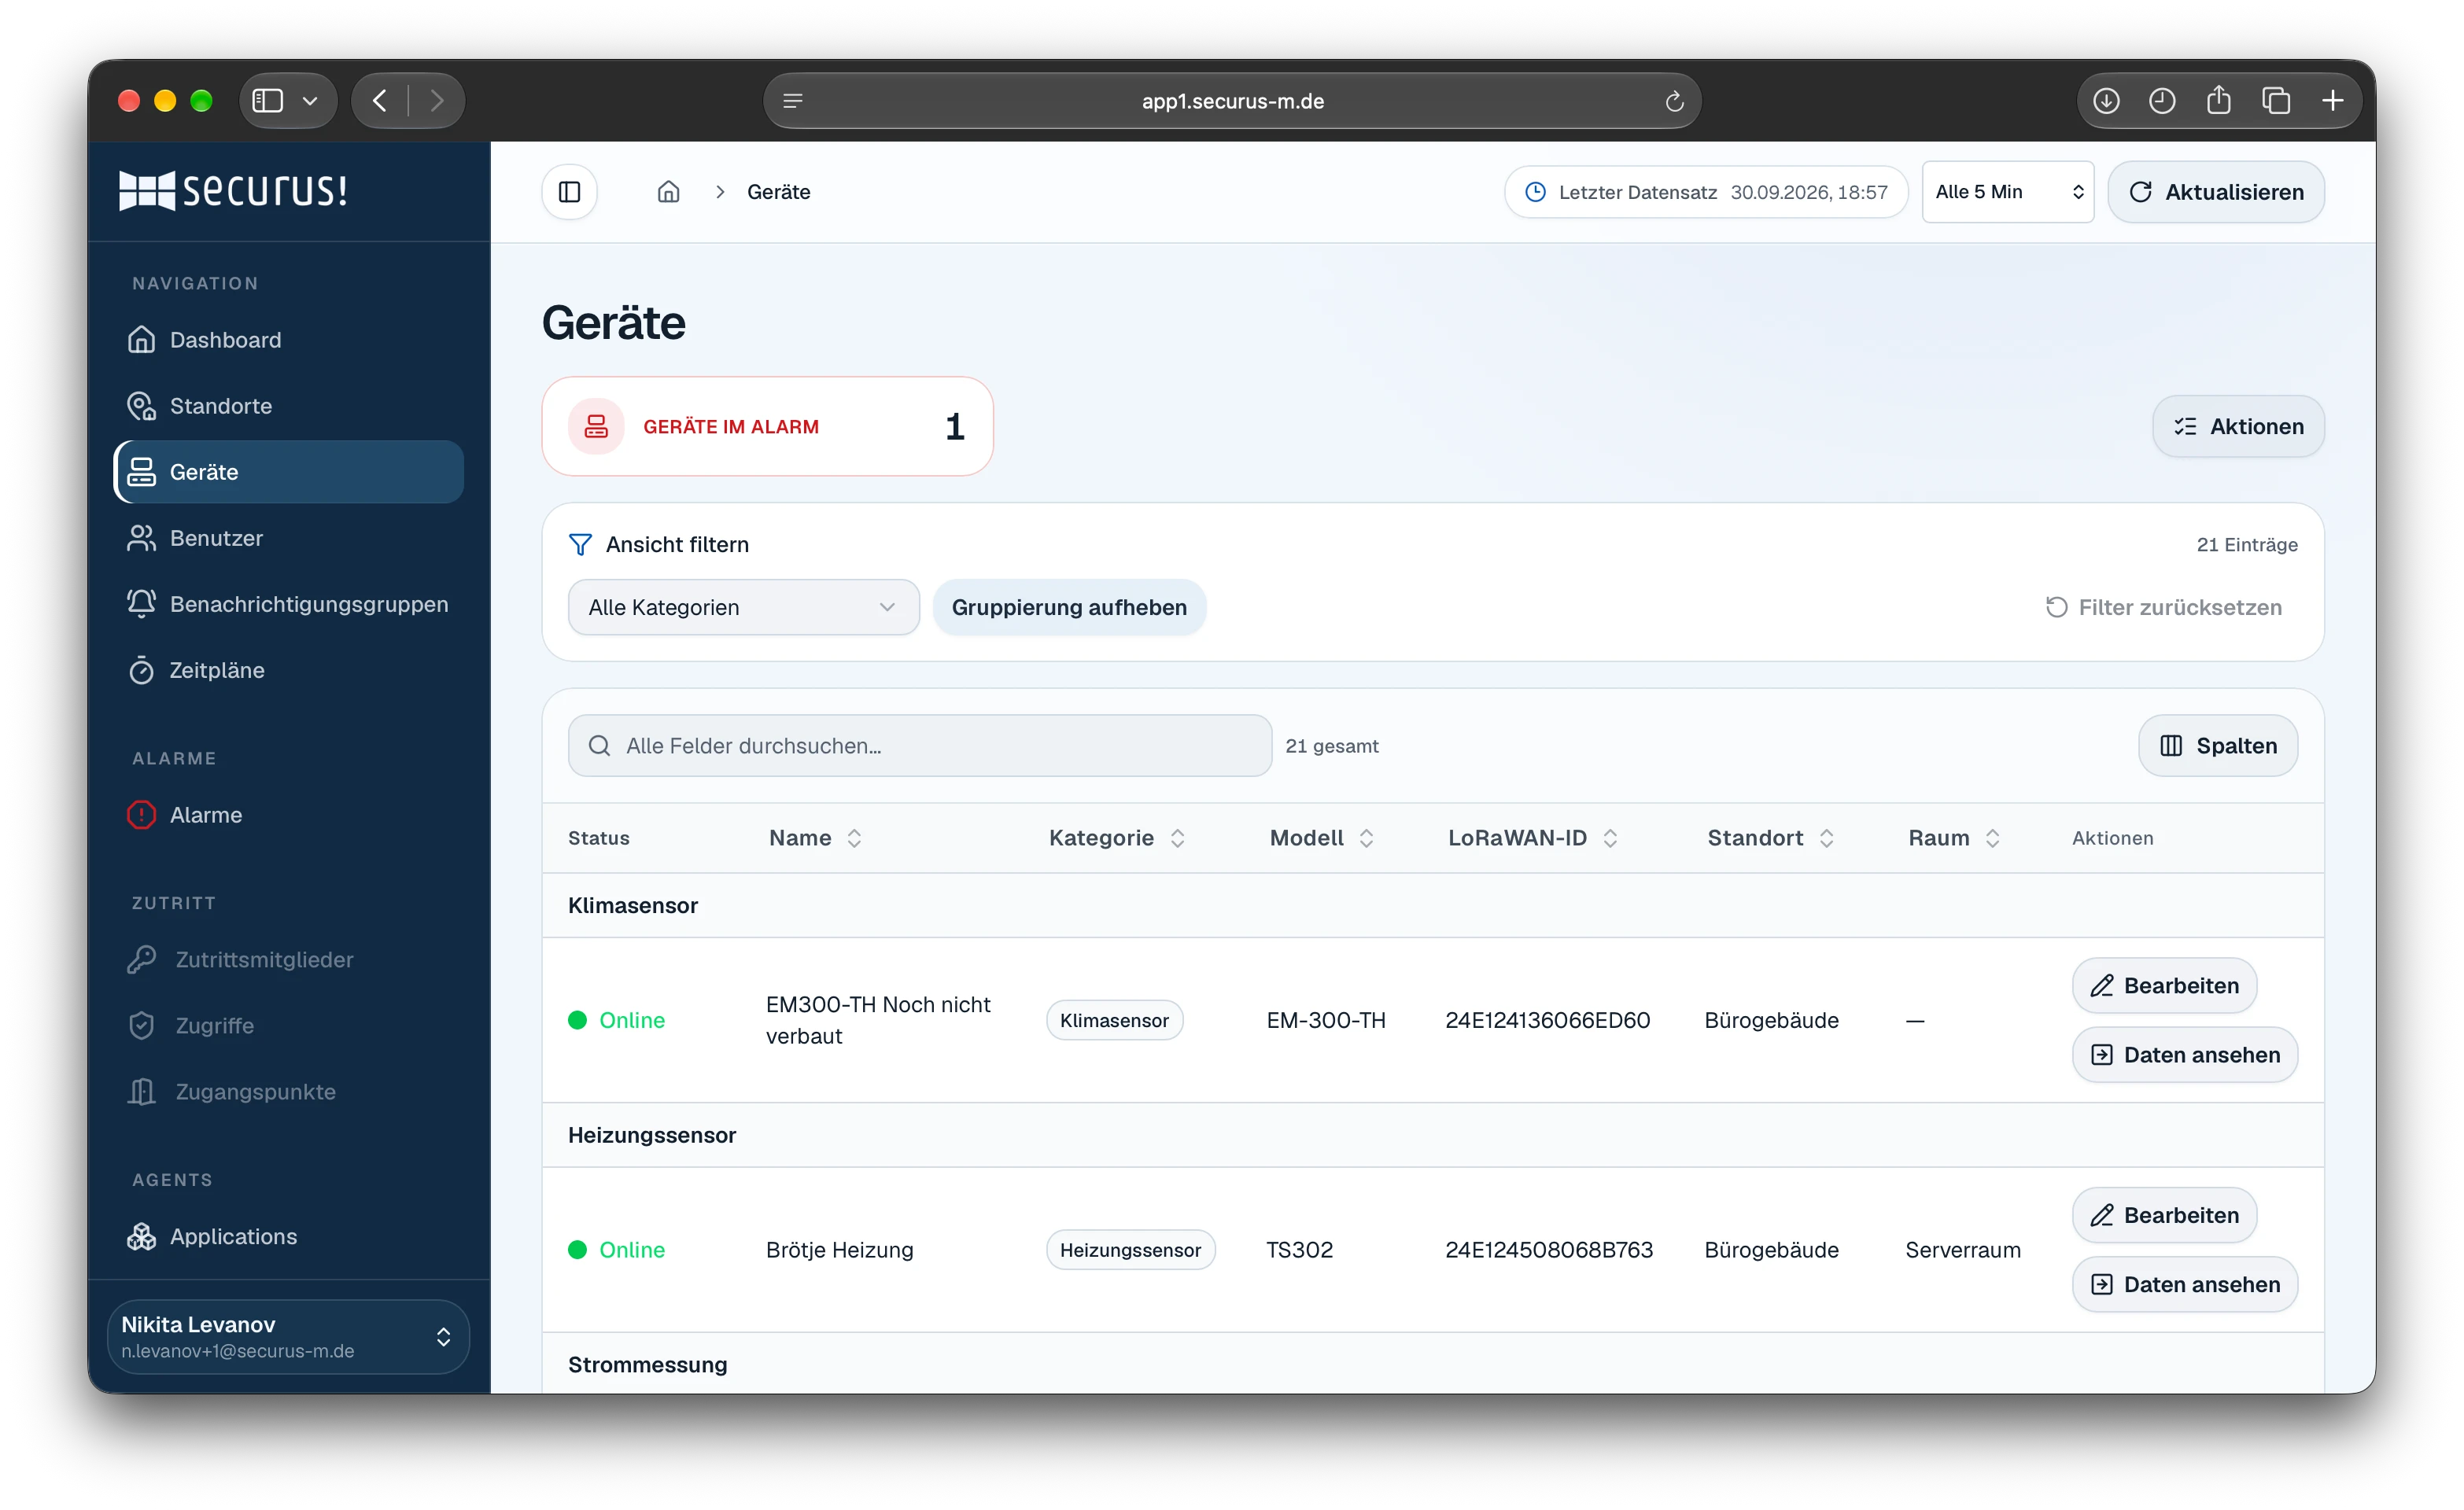Reload page in the address bar

click(x=1674, y=101)
